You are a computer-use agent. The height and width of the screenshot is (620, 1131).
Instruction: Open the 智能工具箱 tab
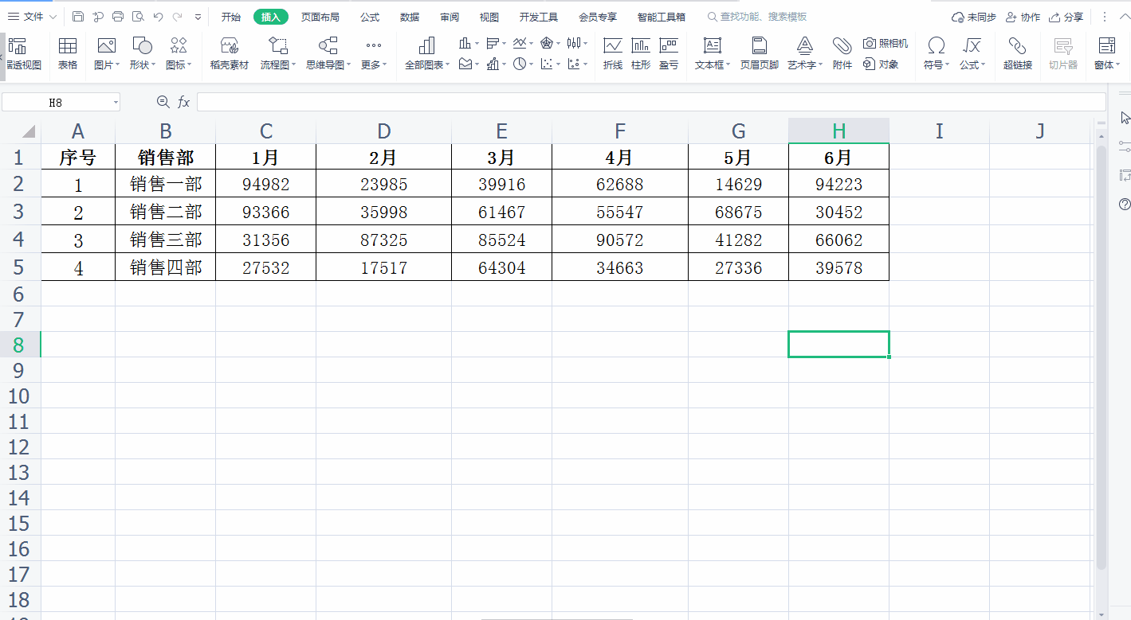click(x=662, y=17)
